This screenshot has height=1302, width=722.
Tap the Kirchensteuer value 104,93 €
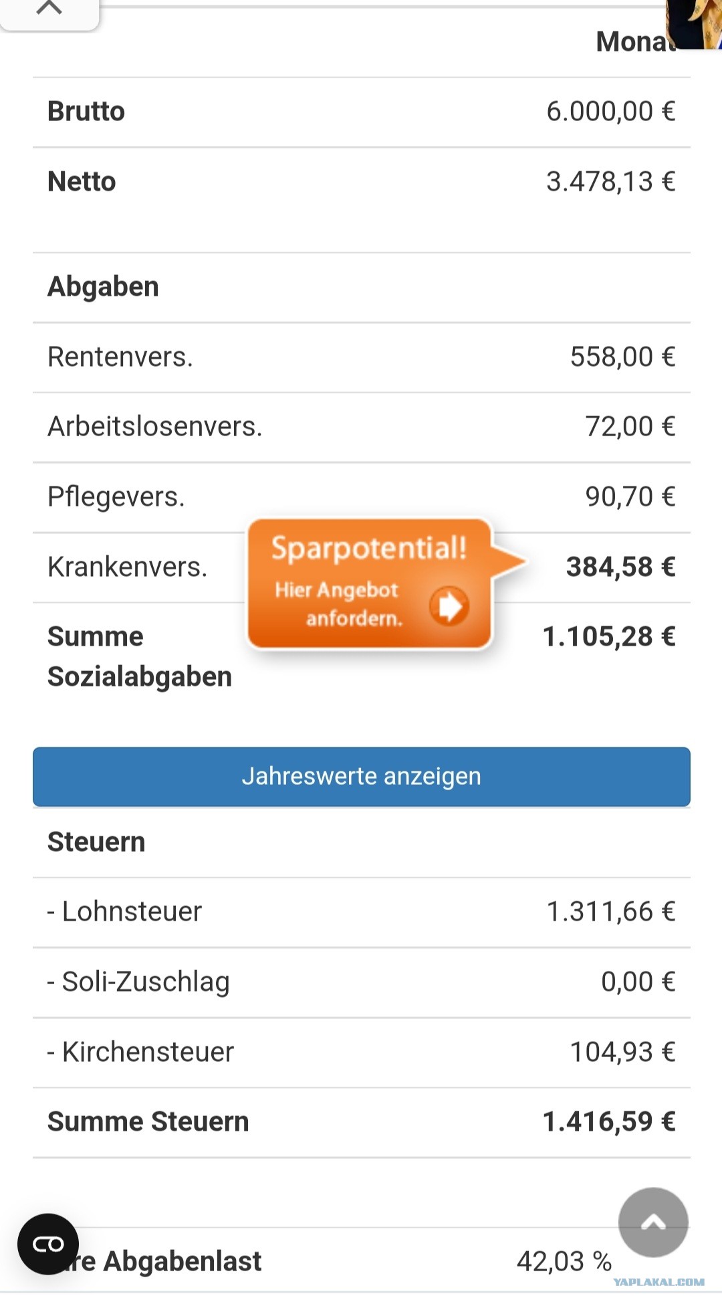(622, 1052)
